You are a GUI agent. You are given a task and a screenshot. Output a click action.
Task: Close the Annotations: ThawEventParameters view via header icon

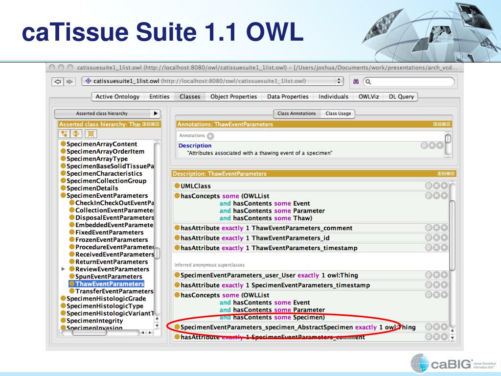tap(448, 124)
